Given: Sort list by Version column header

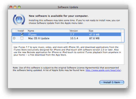Looking at the screenshot, I should click(79, 31).
